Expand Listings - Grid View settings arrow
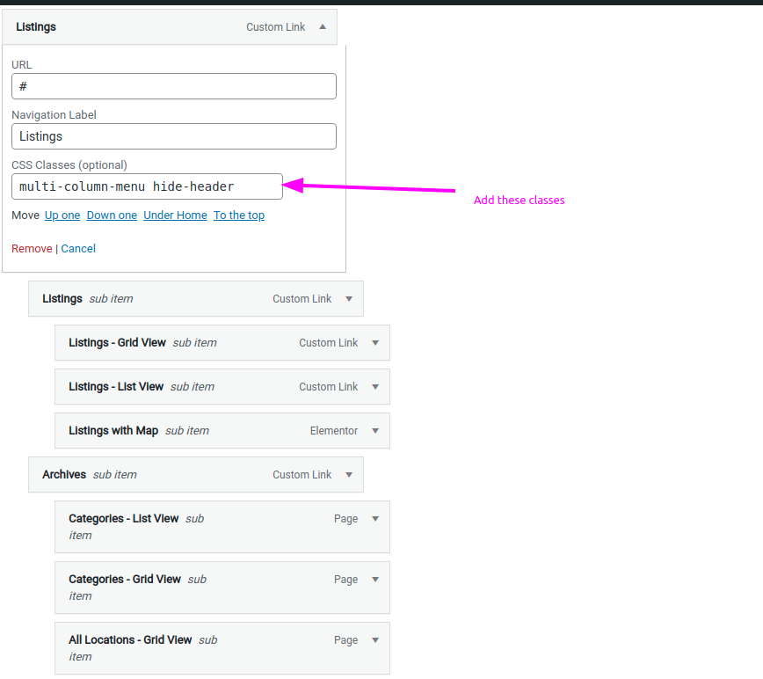 click(x=375, y=343)
